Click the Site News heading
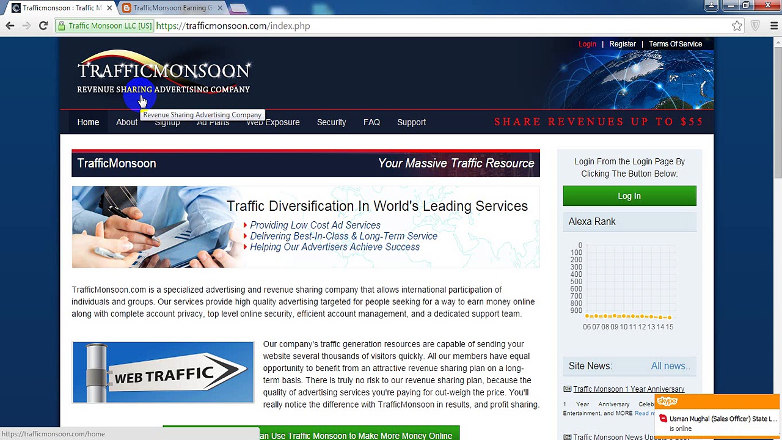Viewport: 782px width, 440px height. 590,366
